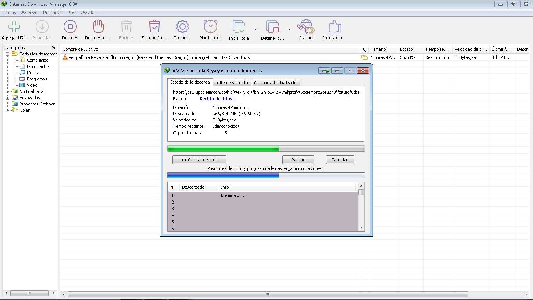Image resolution: width=533 pixels, height=300 pixels.
Task: Click the Cancelar button
Action: coord(339,160)
